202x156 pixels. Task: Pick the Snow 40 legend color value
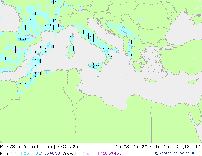[x=116, y=153]
